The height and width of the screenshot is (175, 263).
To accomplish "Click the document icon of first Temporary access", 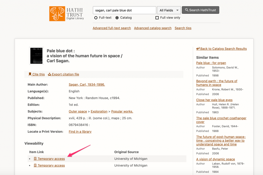I will point(35,159).
